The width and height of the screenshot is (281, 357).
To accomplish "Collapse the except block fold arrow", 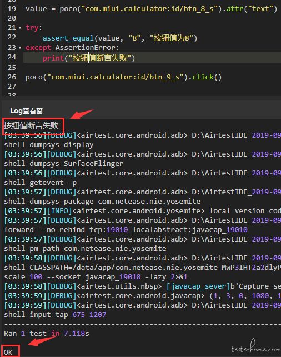I will coord(20,48).
